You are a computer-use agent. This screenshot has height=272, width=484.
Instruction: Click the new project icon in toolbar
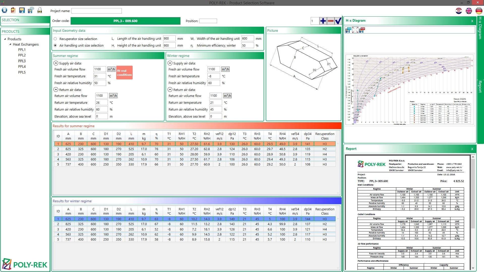pos(5,10)
